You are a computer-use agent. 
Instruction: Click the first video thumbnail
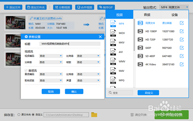15,22
